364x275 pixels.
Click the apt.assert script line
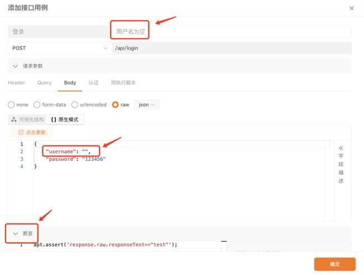105,245
